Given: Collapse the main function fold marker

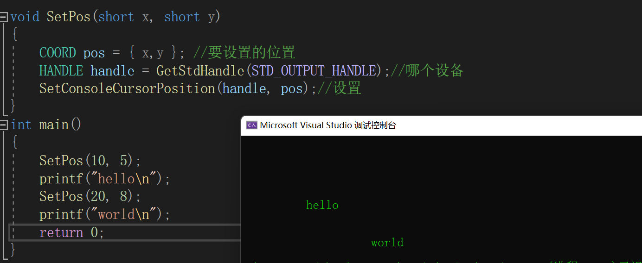Looking at the screenshot, I should tap(3, 125).
